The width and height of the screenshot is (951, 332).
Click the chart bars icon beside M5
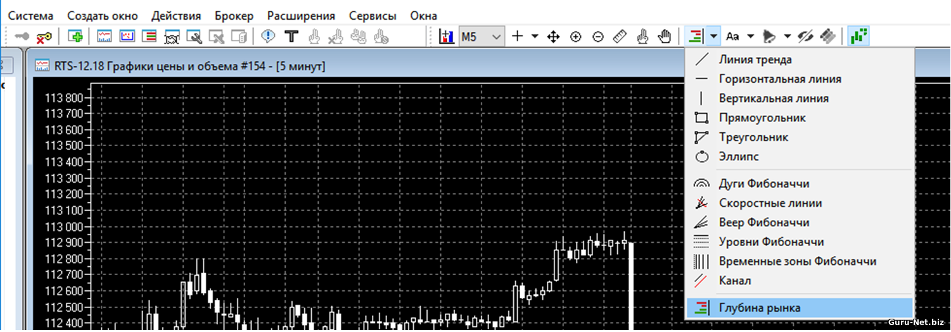[x=447, y=37]
